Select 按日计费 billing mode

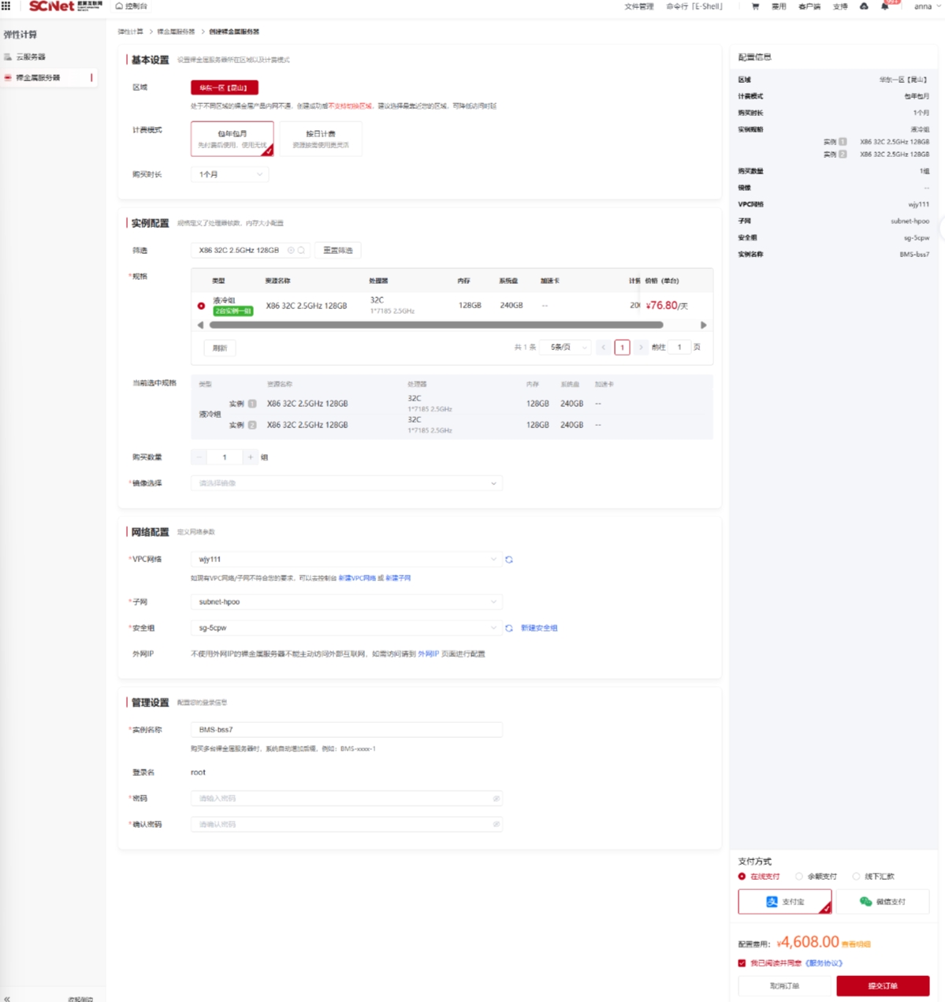(x=320, y=138)
